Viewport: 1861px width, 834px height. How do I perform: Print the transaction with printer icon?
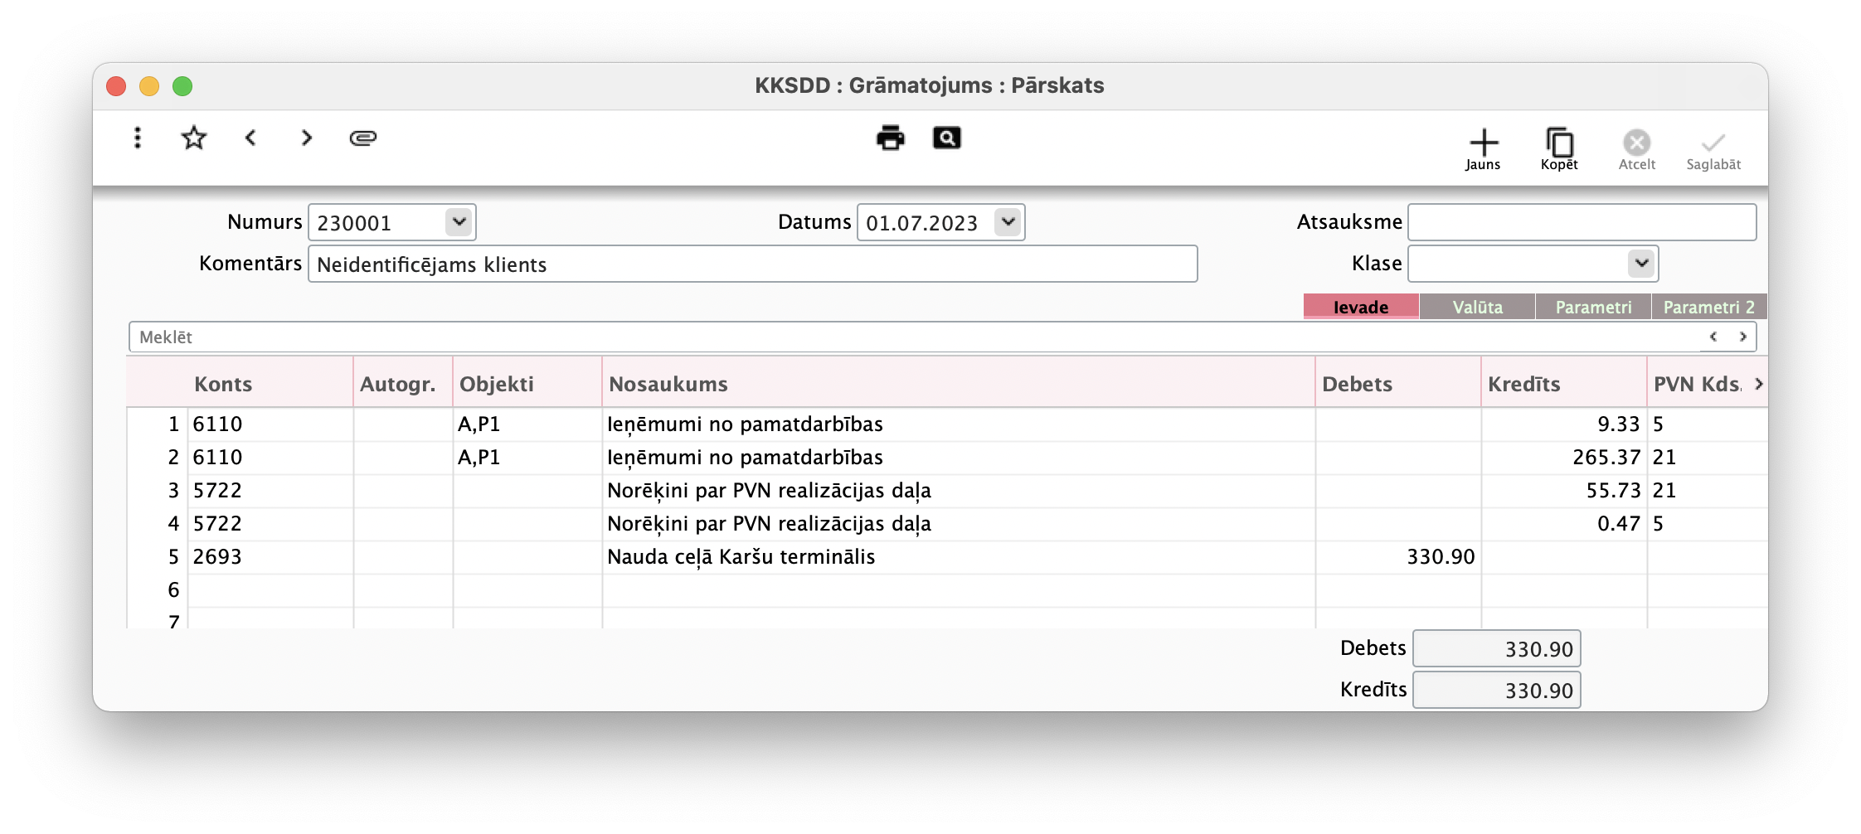pyautogui.click(x=891, y=138)
